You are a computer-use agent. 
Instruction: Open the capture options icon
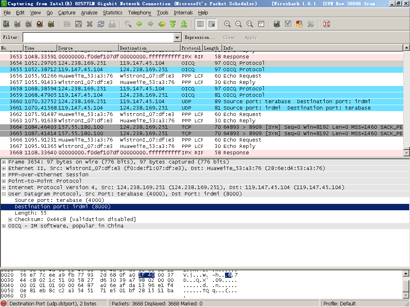click(x=18, y=24)
